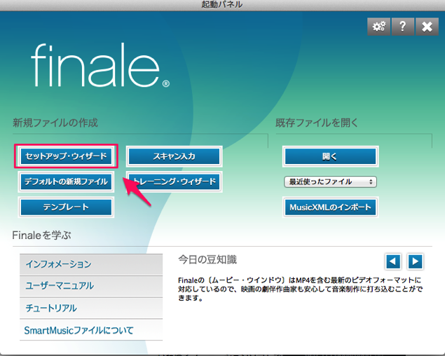This screenshot has height=356, width=445.
Task: Open テンプレート button
Action: coord(66,207)
